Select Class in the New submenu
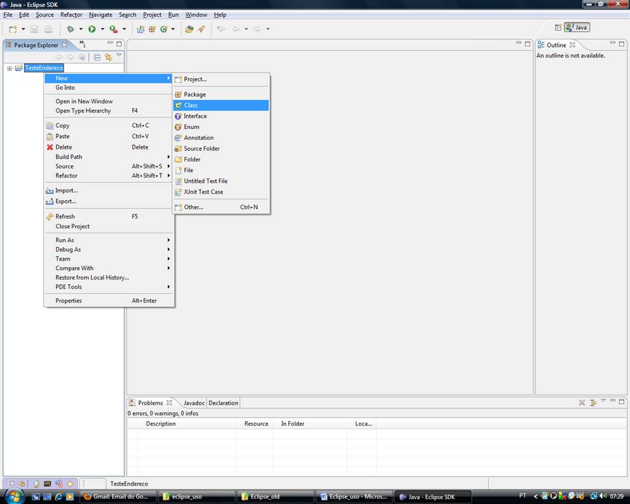 click(221, 106)
